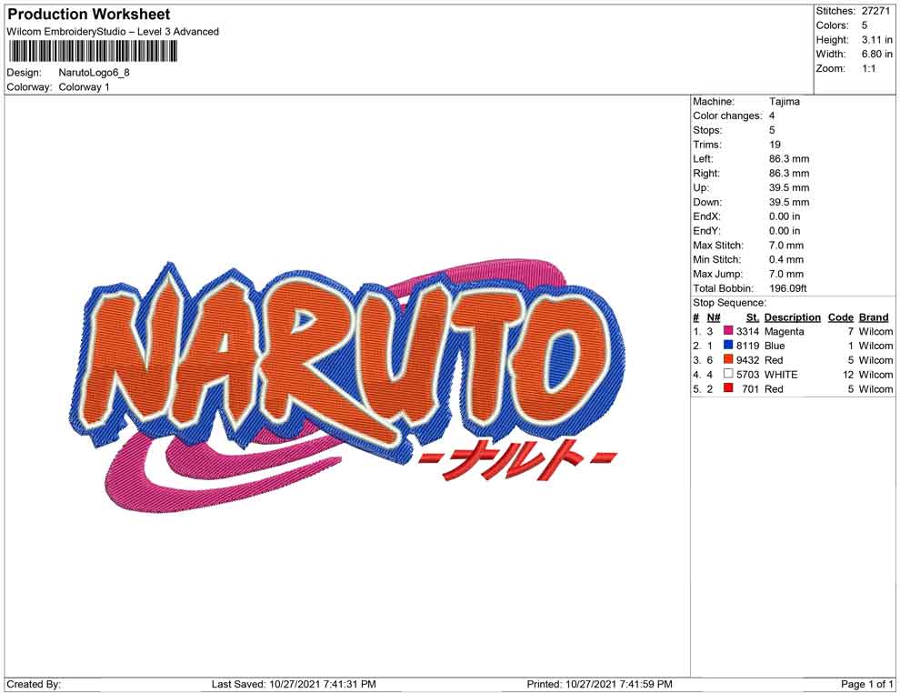Click the 'Down:' measurement label

(707, 202)
